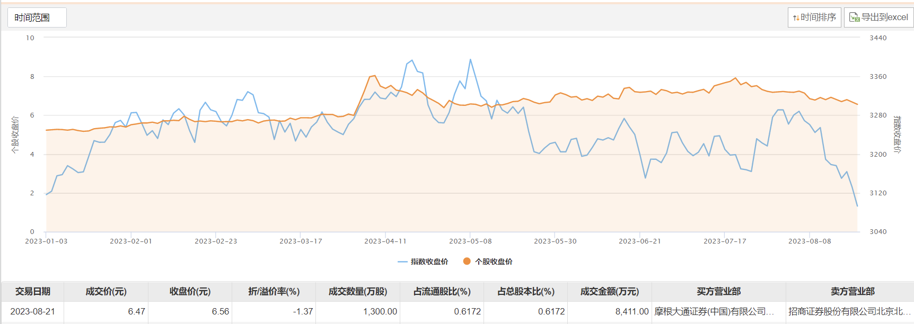Select the 6.56 closing price cell
914x324 pixels.
[190, 311]
